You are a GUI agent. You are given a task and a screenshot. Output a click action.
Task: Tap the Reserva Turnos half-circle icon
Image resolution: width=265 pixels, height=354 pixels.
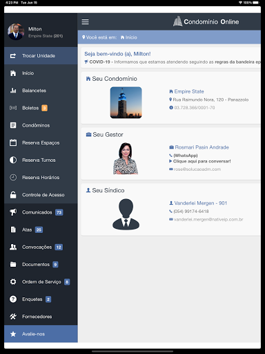(13, 160)
